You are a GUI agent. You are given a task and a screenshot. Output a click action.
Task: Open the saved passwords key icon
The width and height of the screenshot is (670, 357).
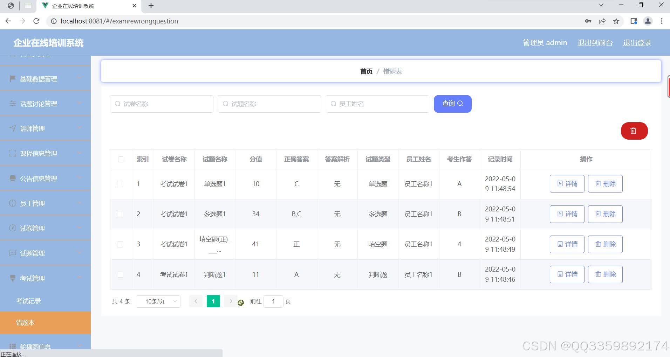[x=588, y=21]
